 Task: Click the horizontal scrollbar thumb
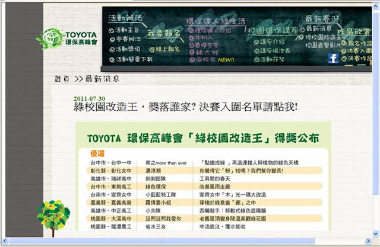[x=162, y=240]
